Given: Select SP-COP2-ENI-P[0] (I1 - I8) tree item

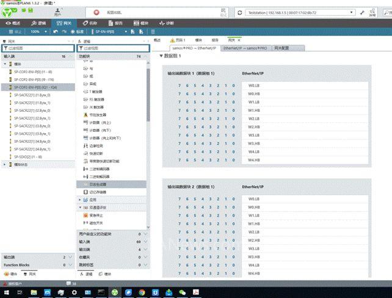Looking at the screenshot, I should coord(33,71).
